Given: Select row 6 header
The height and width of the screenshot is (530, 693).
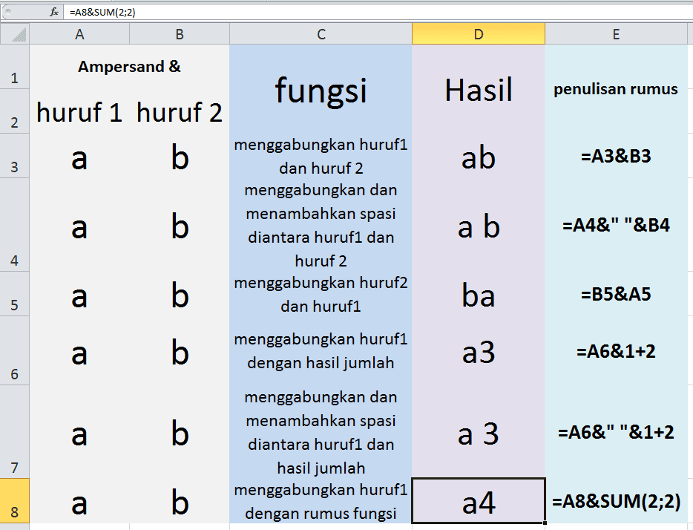Looking at the screenshot, I should 15,350.
